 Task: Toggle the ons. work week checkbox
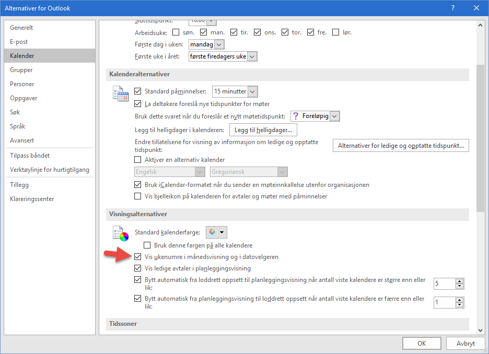coord(257,32)
